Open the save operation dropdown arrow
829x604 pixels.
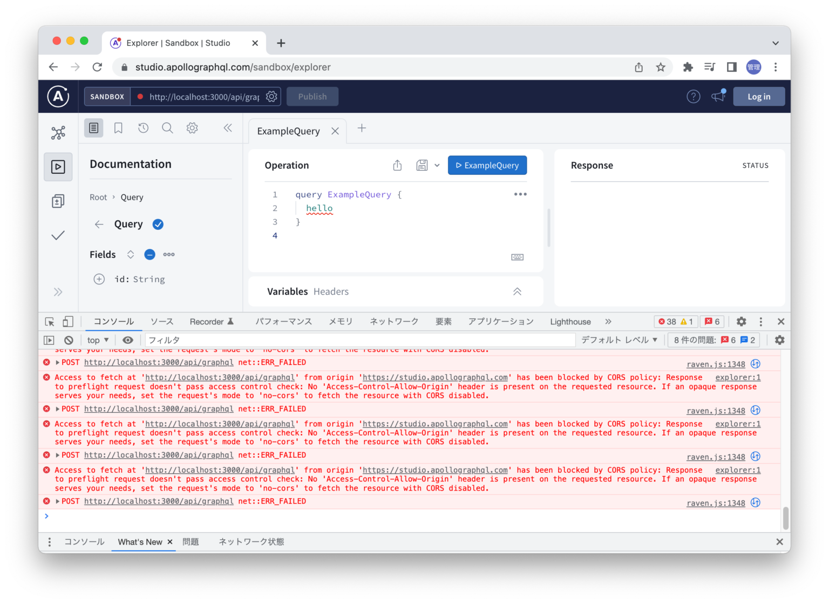click(437, 165)
